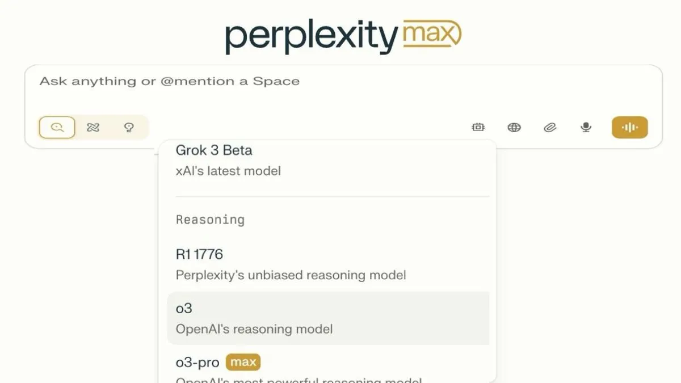Click the Reasoning section header

pos(210,220)
